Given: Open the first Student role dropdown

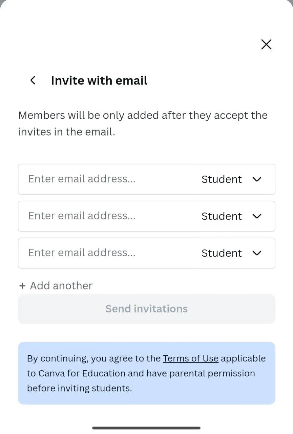Looking at the screenshot, I should 232,179.
